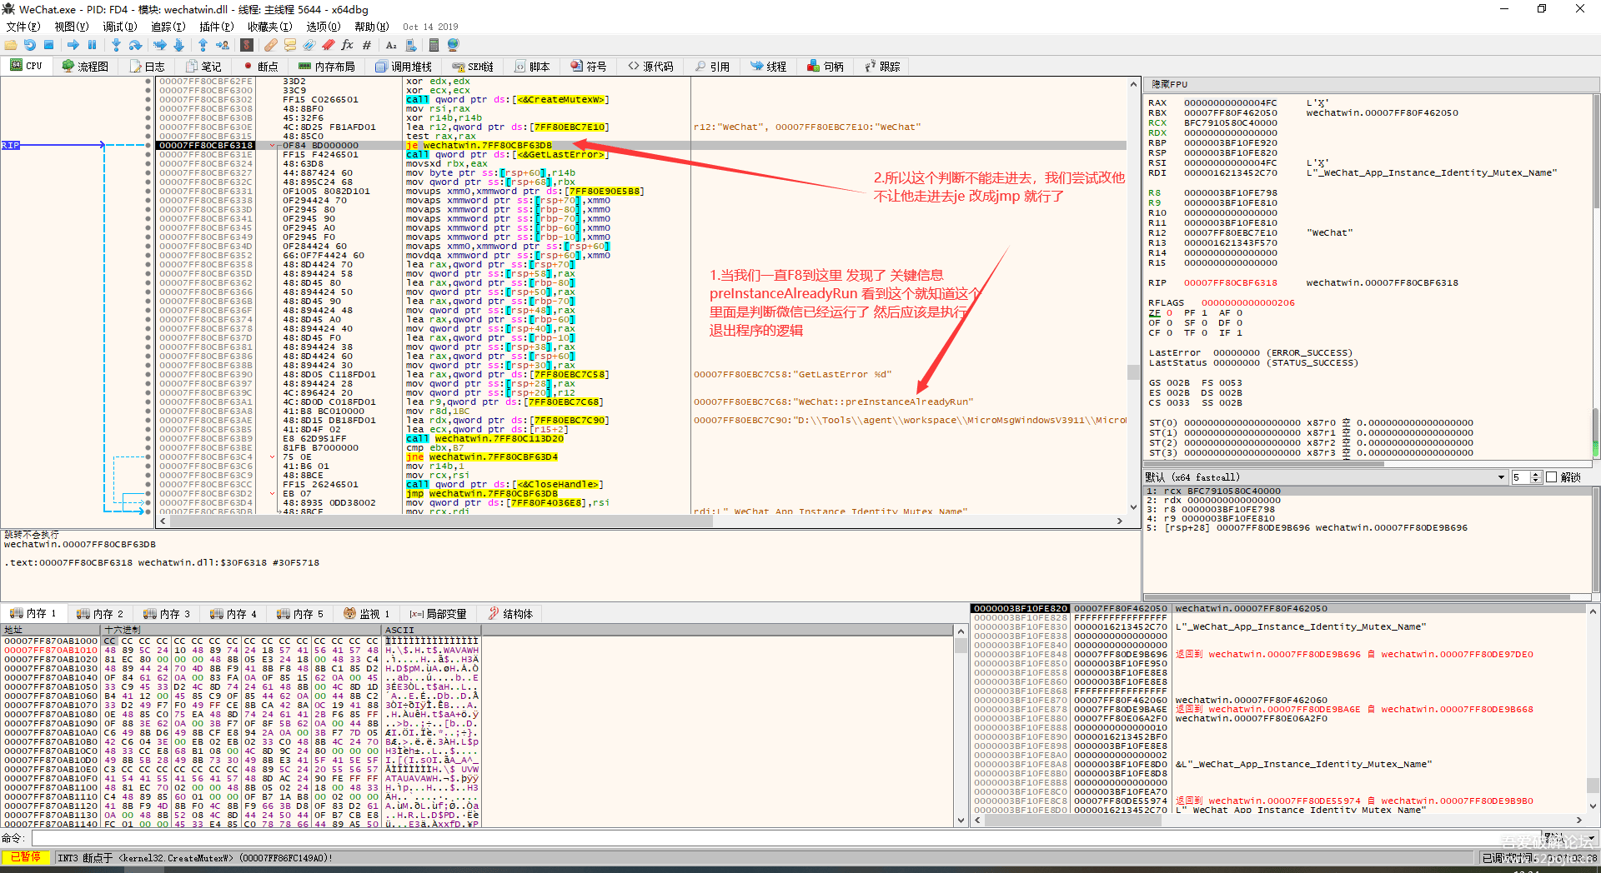Enable the 解锁 checkbox

pos(1551,477)
